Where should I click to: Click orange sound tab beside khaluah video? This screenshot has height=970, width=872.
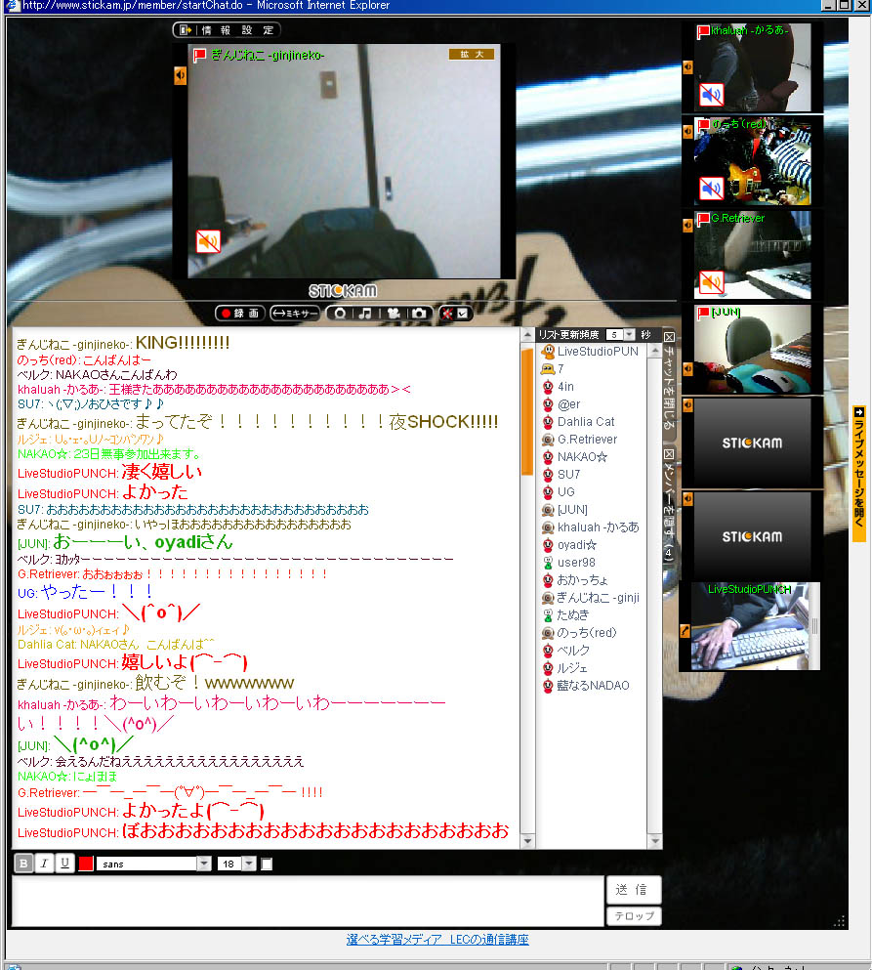click(687, 66)
